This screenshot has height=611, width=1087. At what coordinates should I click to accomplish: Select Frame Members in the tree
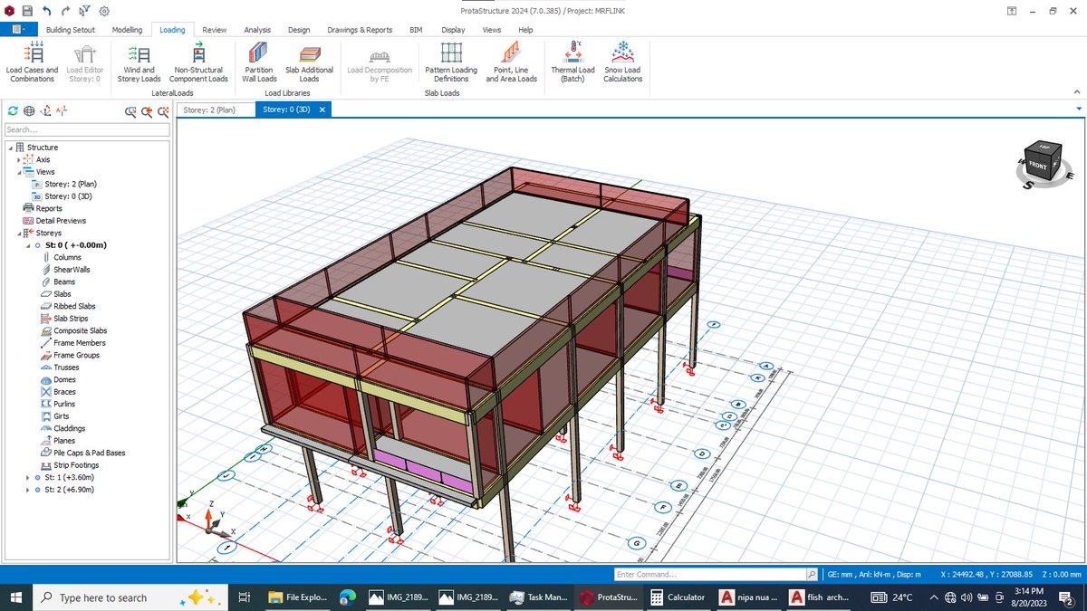(x=79, y=343)
